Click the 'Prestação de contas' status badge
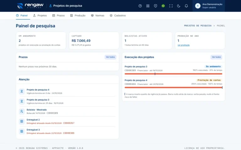Viewport: 241px width, 150px height. (x=209, y=80)
